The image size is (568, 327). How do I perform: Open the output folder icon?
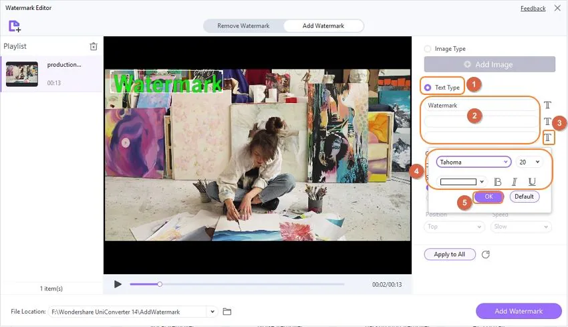point(227,312)
